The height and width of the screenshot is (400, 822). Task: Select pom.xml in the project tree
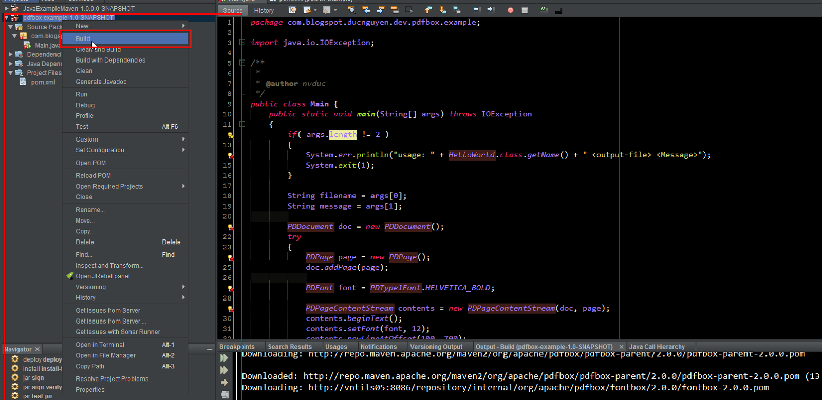[x=43, y=82]
